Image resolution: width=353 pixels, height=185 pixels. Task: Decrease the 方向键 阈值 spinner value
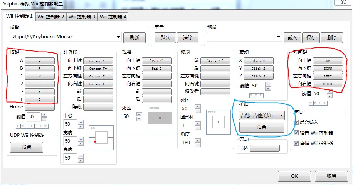(329, 96)
